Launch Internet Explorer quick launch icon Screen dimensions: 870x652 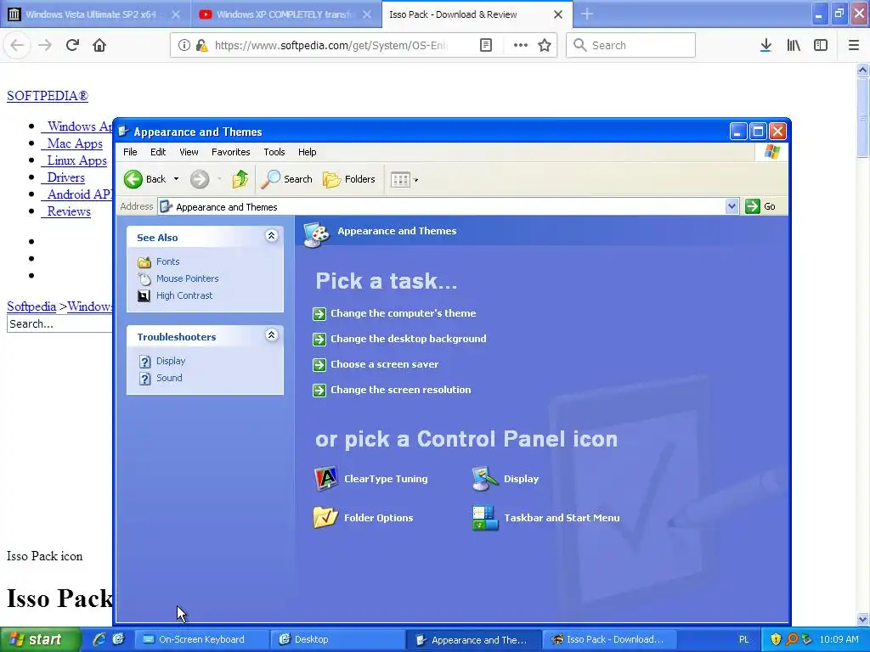click(x=99, y=639)
